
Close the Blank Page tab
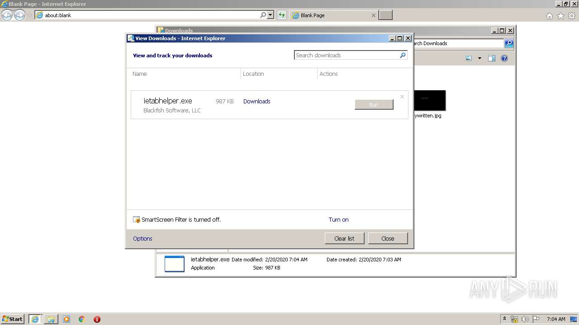[373, 15]
